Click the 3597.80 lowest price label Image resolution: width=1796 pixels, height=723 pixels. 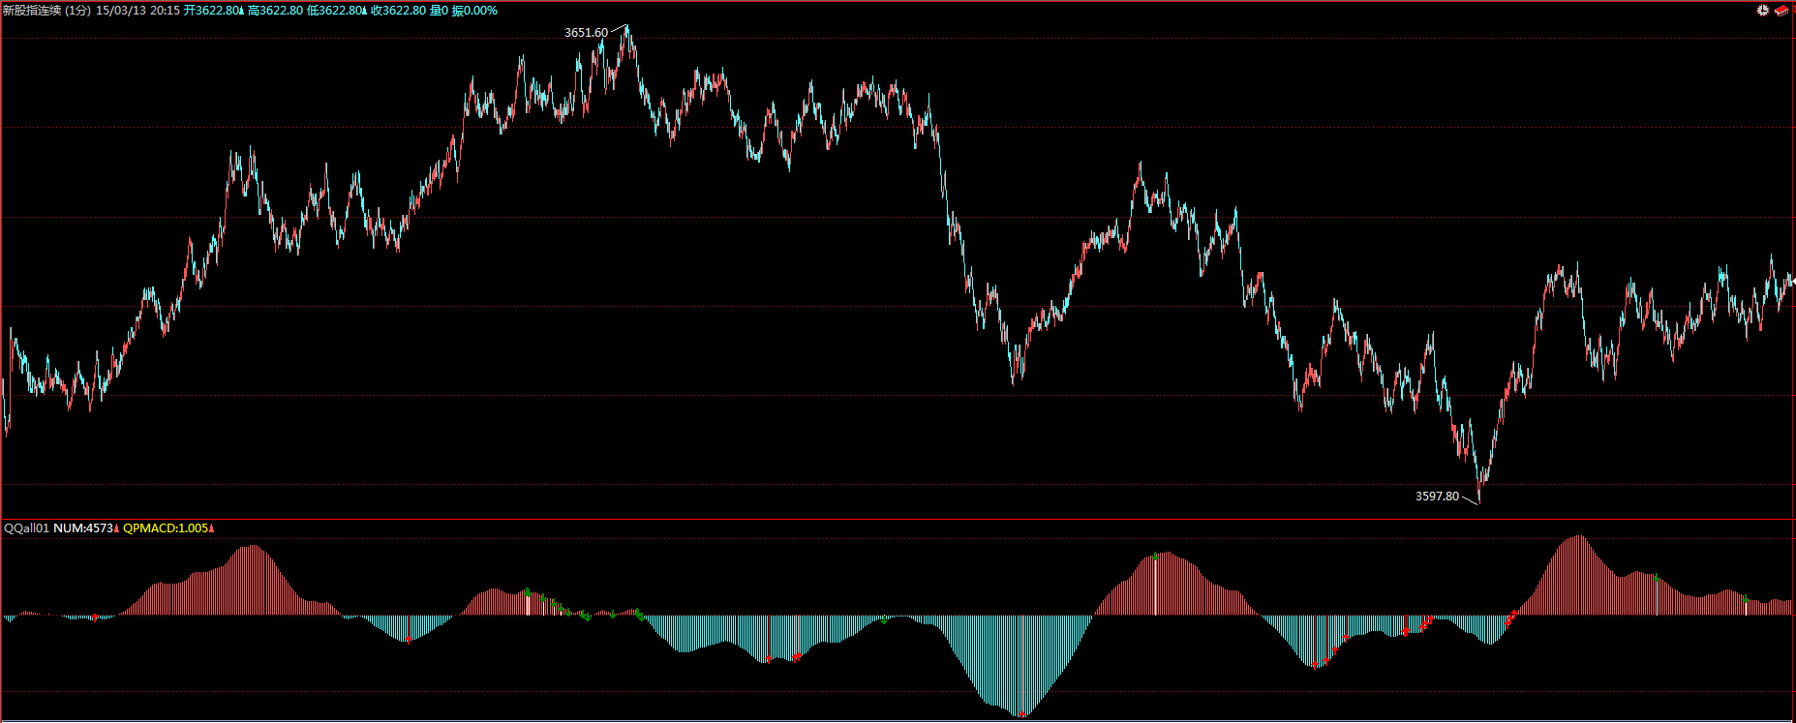point(1437,497)
